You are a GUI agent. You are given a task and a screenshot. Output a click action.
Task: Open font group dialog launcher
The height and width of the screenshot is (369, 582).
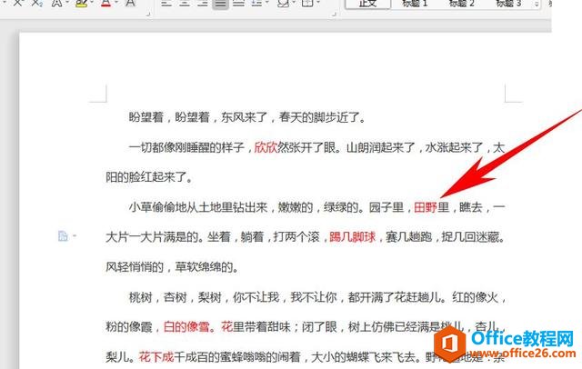pyautogui.click(x=148, y=15)
